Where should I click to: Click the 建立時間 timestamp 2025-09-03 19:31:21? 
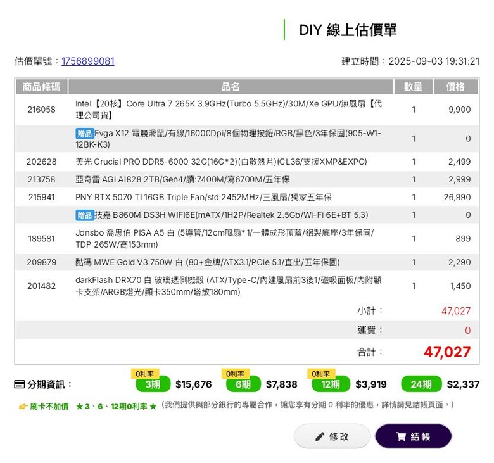point(434,61)
